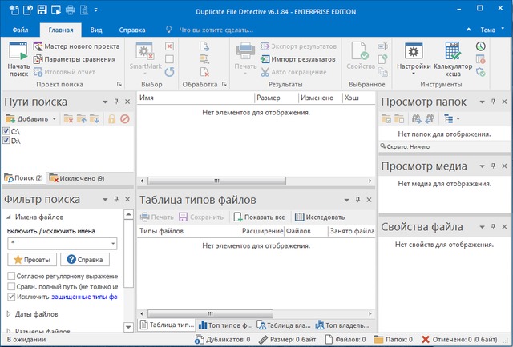
Task: Click the Пресеты button
Action: click(x=30, y=260)
